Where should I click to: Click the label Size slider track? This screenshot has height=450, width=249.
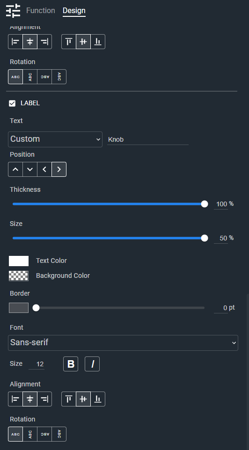tap(109, 238)
